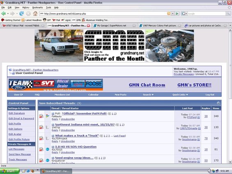Click the GrandMarq.NET taskbar window button
232x174 pixels.
click(56, 171)
